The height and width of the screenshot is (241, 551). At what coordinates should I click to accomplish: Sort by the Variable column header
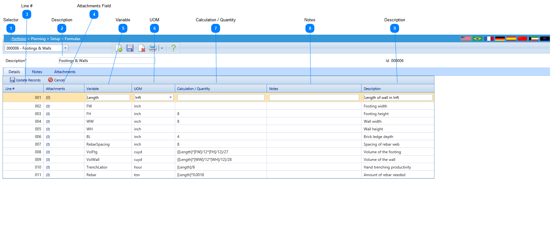(108, 89)
